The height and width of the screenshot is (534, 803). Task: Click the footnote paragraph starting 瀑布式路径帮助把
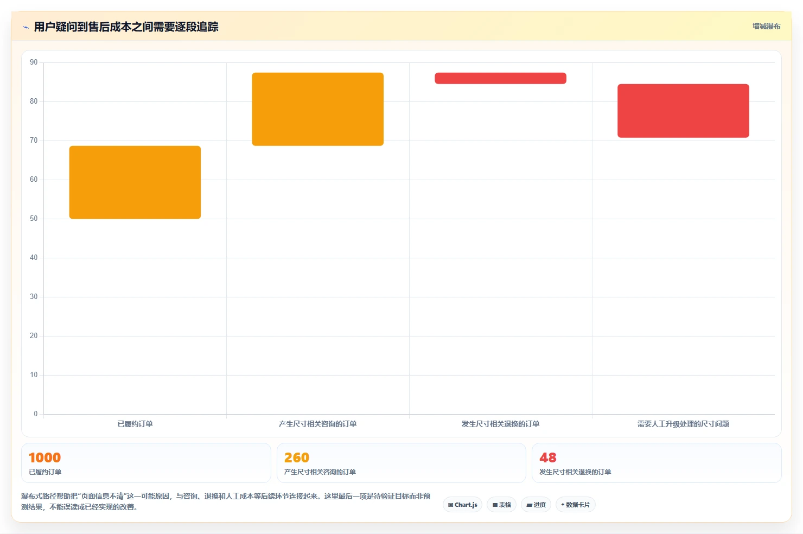[226, 501]
